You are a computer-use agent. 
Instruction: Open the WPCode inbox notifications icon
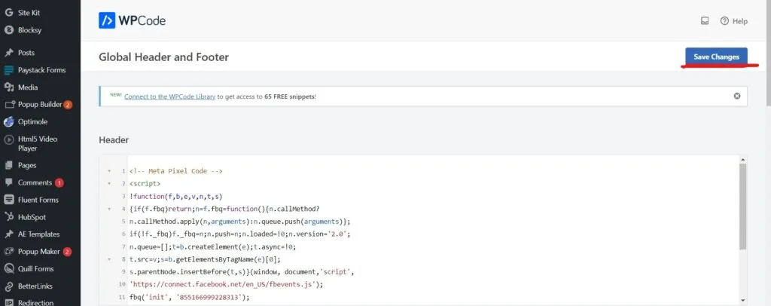[705, 20]
